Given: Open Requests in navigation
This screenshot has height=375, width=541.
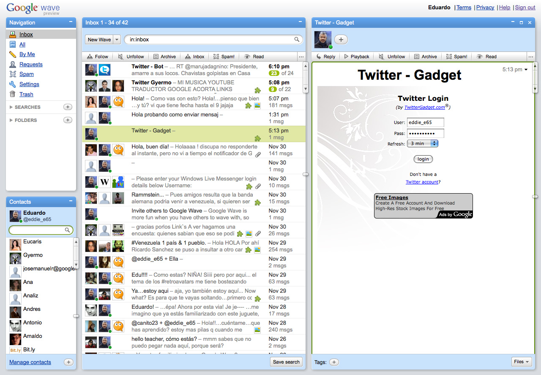Looking at the screenshot, I should click(31, 65).
